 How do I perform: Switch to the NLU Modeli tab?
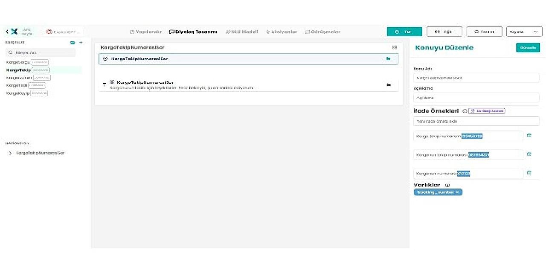242,32
